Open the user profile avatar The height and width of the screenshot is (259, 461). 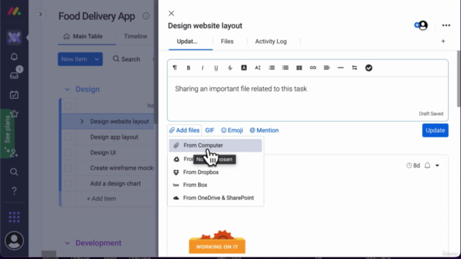[14, 241]
